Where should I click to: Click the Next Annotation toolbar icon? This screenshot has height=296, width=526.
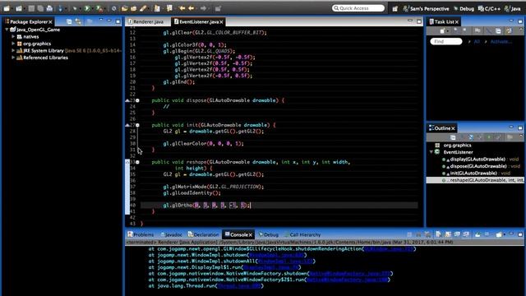pos(157,8)
